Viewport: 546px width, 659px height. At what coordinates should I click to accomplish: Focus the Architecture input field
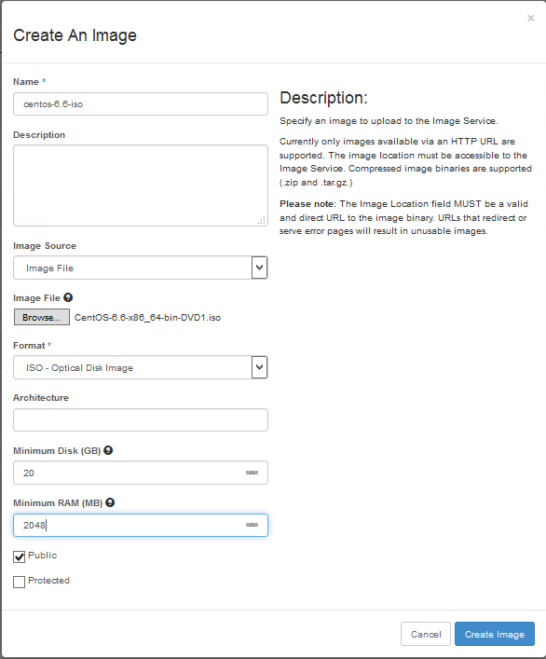(141, 419)
